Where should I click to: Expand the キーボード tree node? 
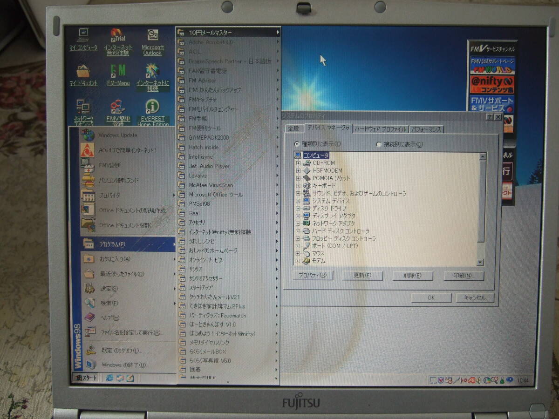click(x=298, y=186)
